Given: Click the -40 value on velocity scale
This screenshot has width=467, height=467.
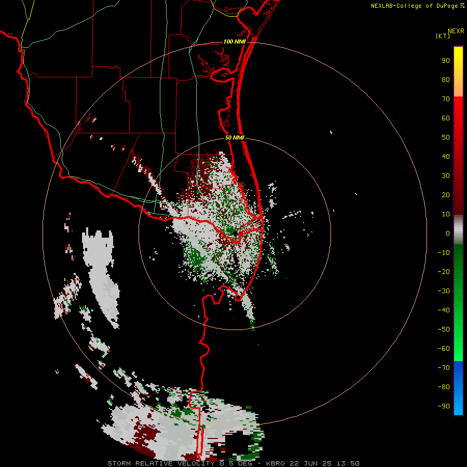Looking at the screenshot, I should point(444,310).
